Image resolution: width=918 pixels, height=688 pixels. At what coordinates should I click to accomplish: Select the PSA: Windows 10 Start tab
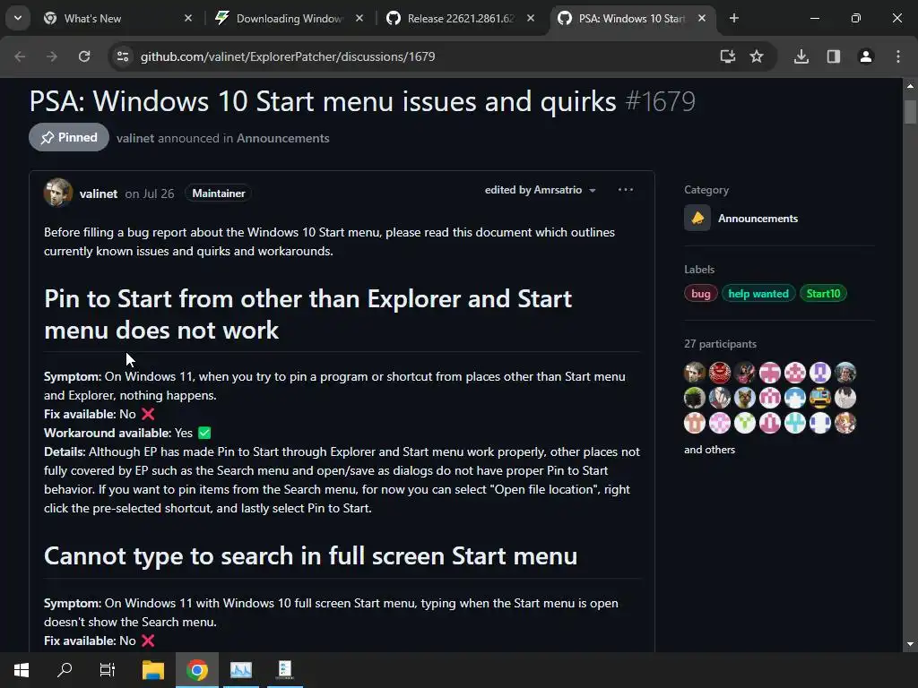tap(632, 19)
